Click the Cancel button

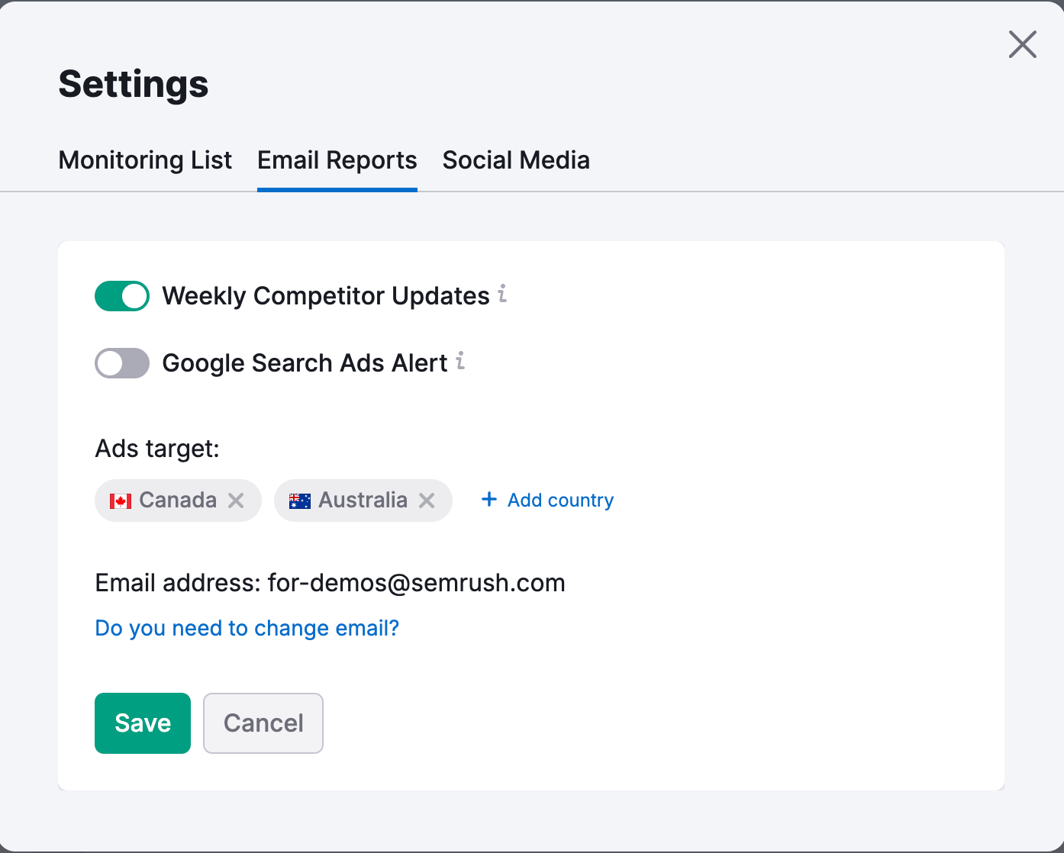point(263,723)
